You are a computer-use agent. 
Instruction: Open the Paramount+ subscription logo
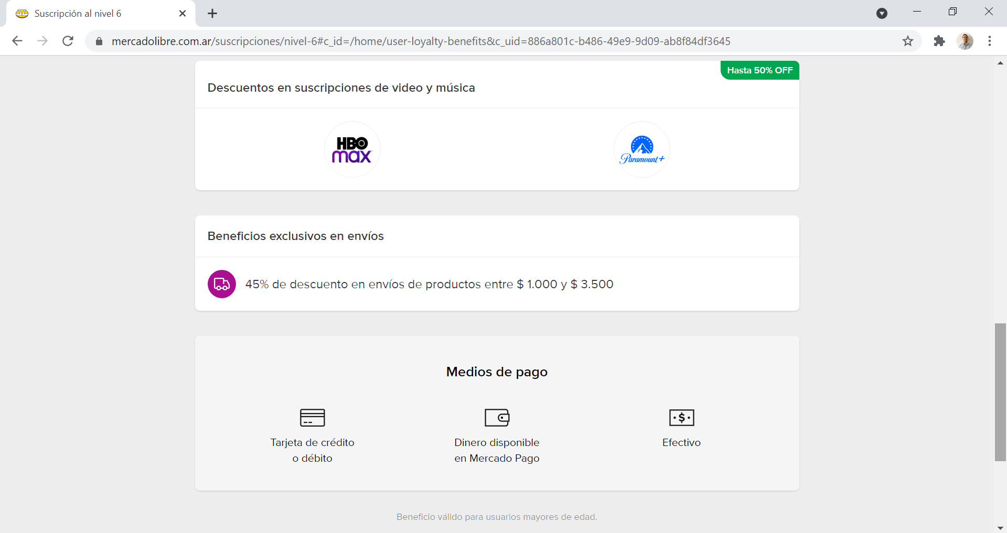tap(641, 149)
